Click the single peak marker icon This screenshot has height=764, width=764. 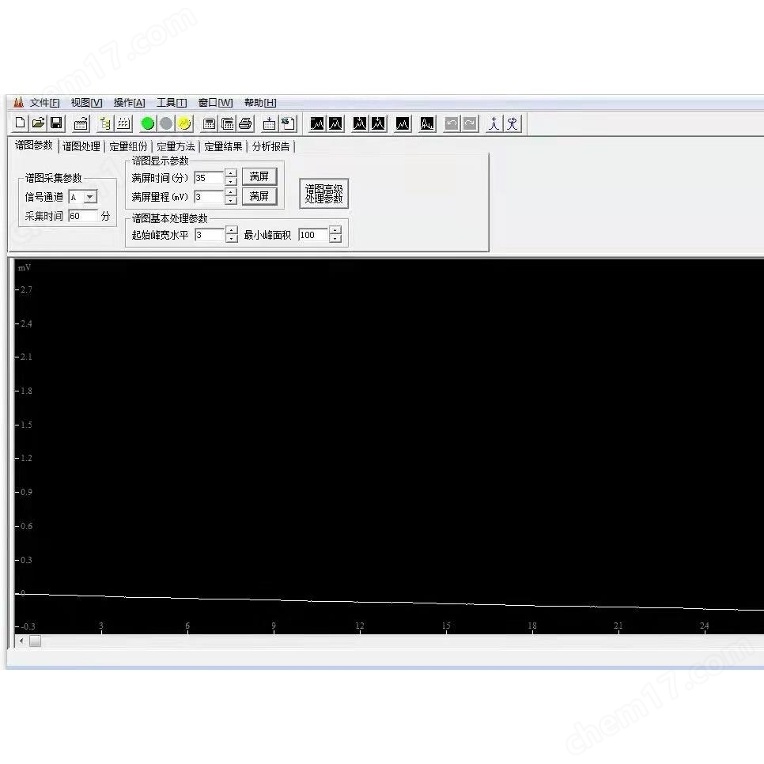point(494,123)
